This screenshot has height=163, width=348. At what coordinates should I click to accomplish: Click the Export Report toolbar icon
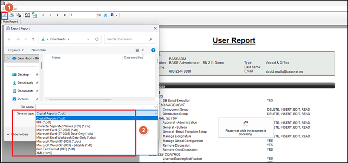tap(4, 15)
